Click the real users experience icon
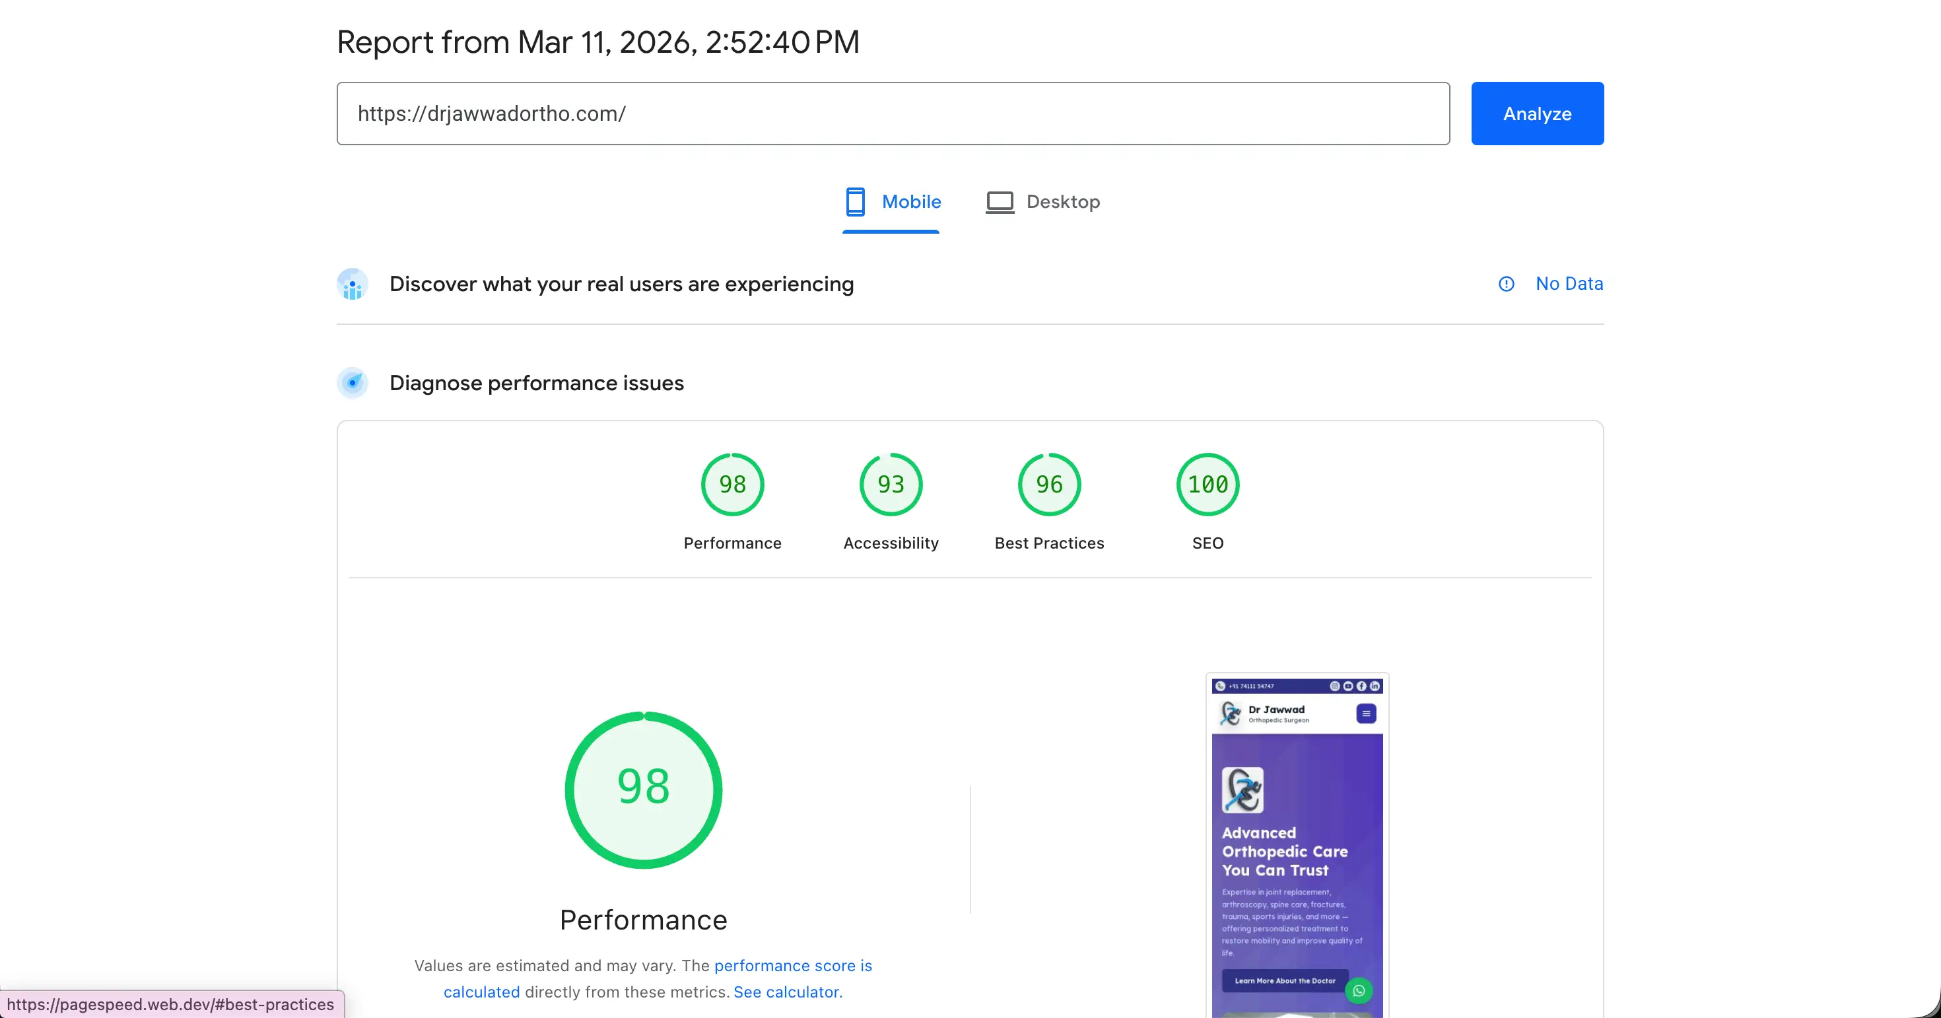 coord(353,284)
